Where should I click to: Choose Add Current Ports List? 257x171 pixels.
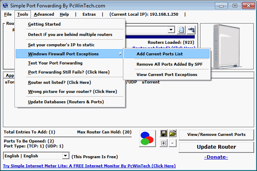coord(167,54)
